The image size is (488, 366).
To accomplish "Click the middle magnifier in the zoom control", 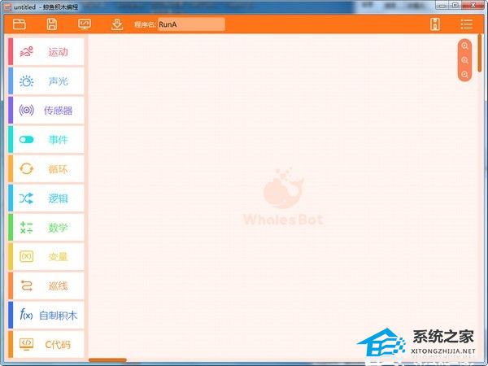I will click(x=464, y=60).
